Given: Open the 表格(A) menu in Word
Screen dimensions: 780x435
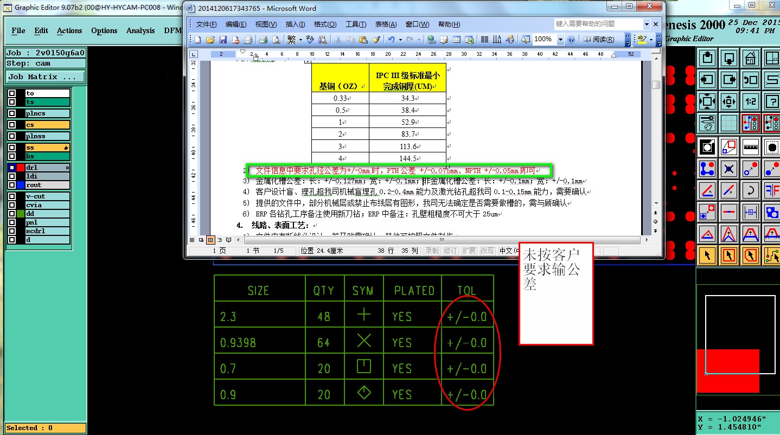Looking at the screenshot, I should pos(386,24).
